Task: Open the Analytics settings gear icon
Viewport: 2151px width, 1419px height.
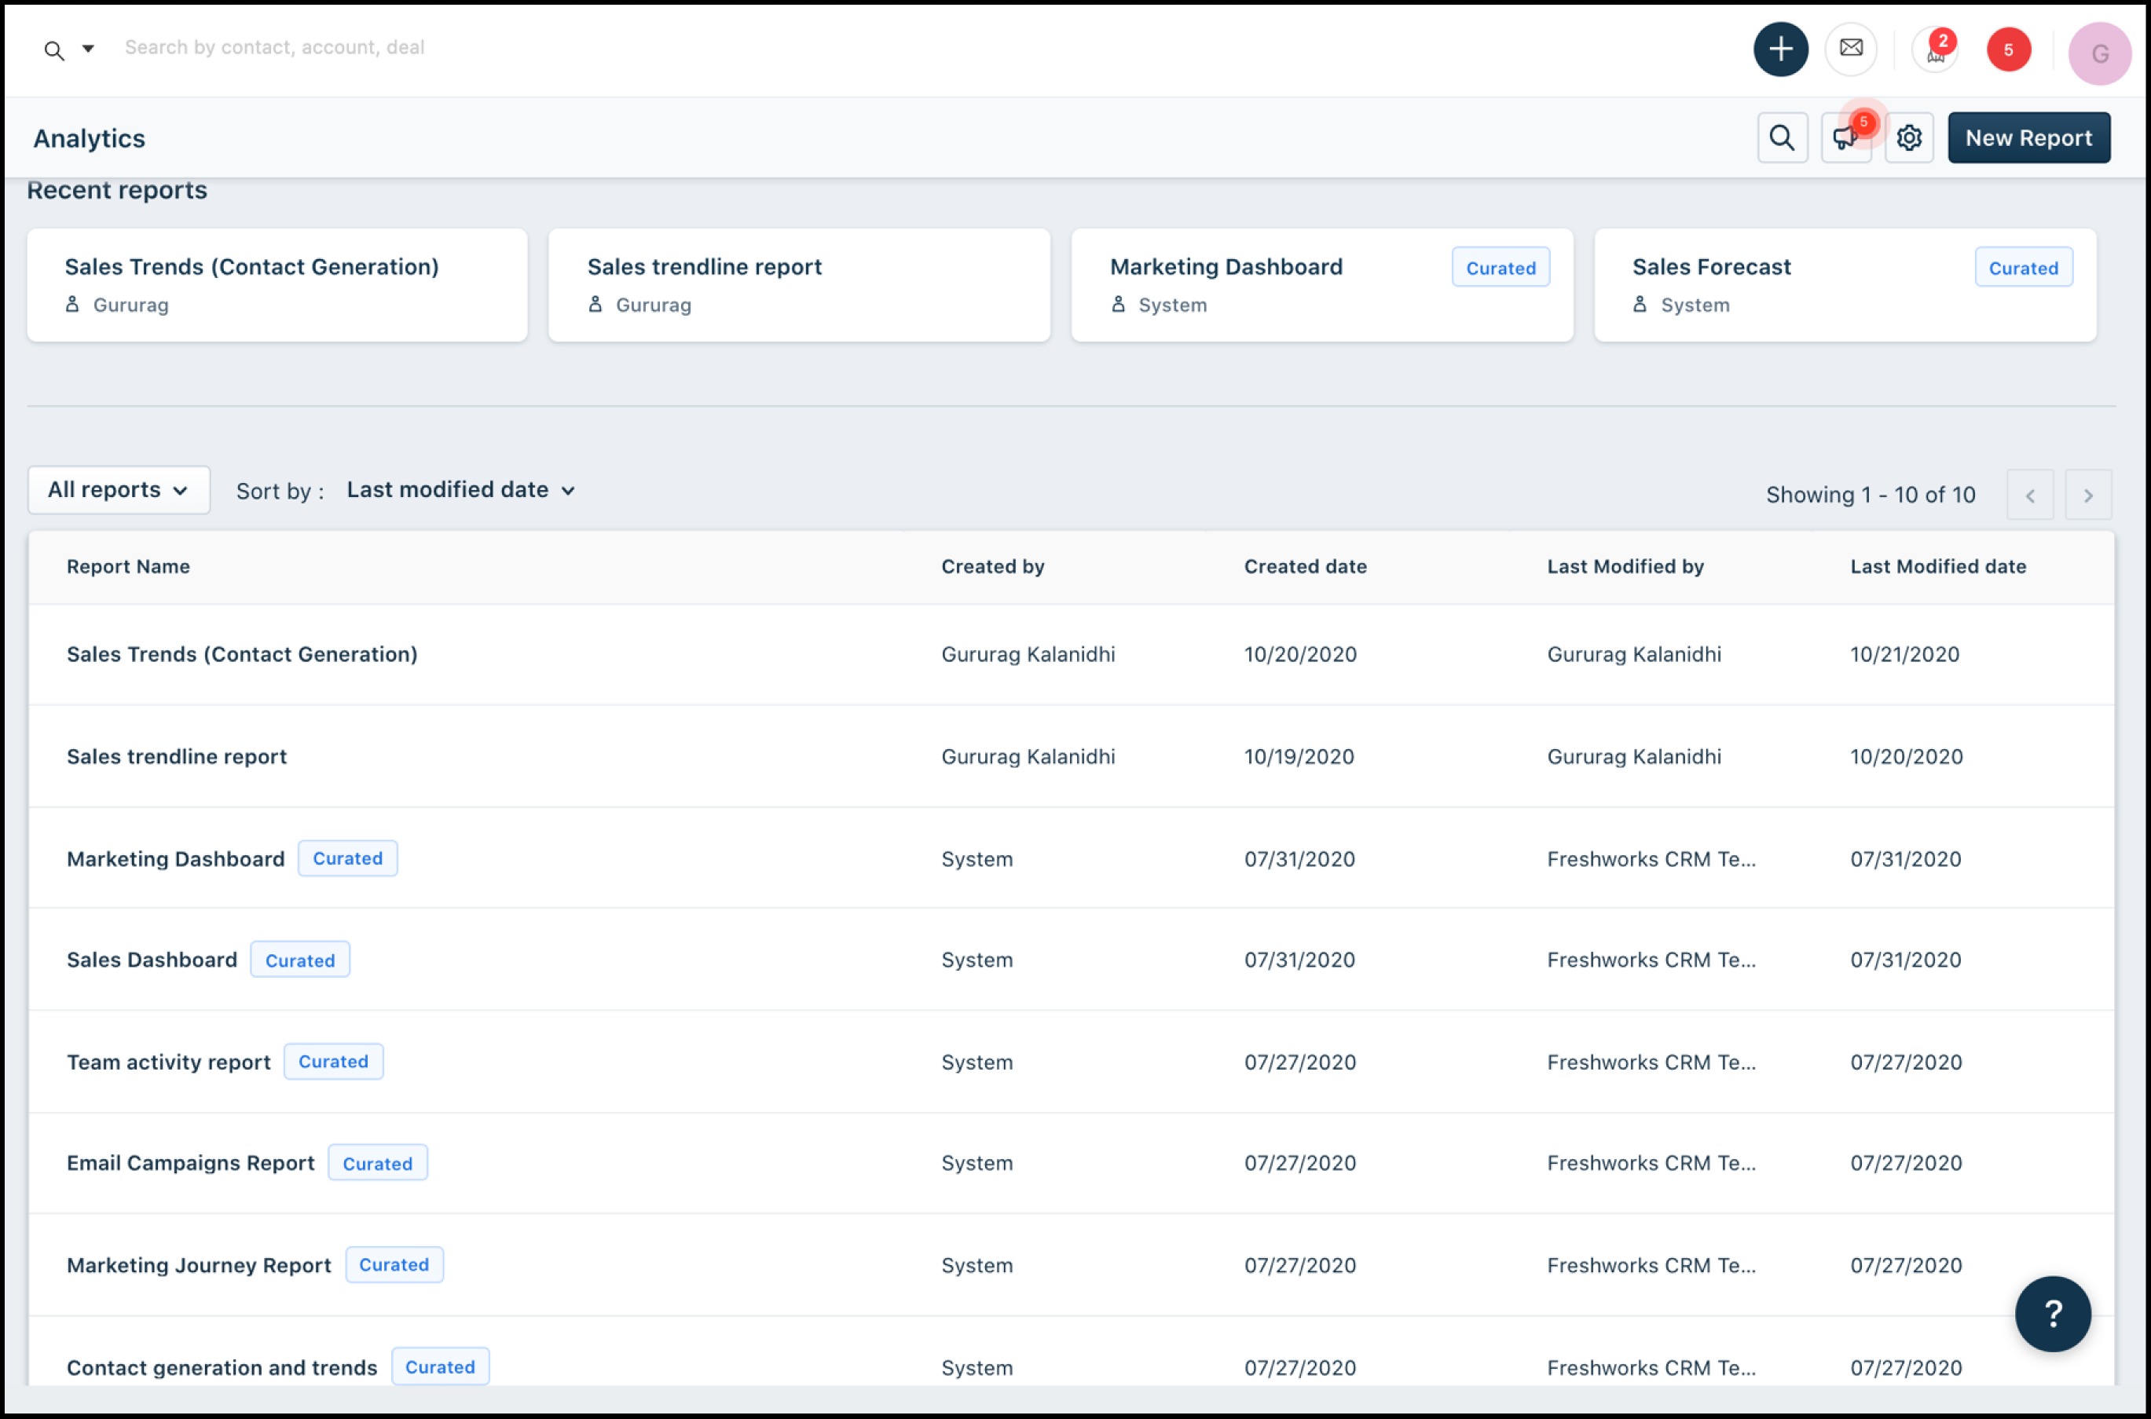Action: tap(1908, 137)
